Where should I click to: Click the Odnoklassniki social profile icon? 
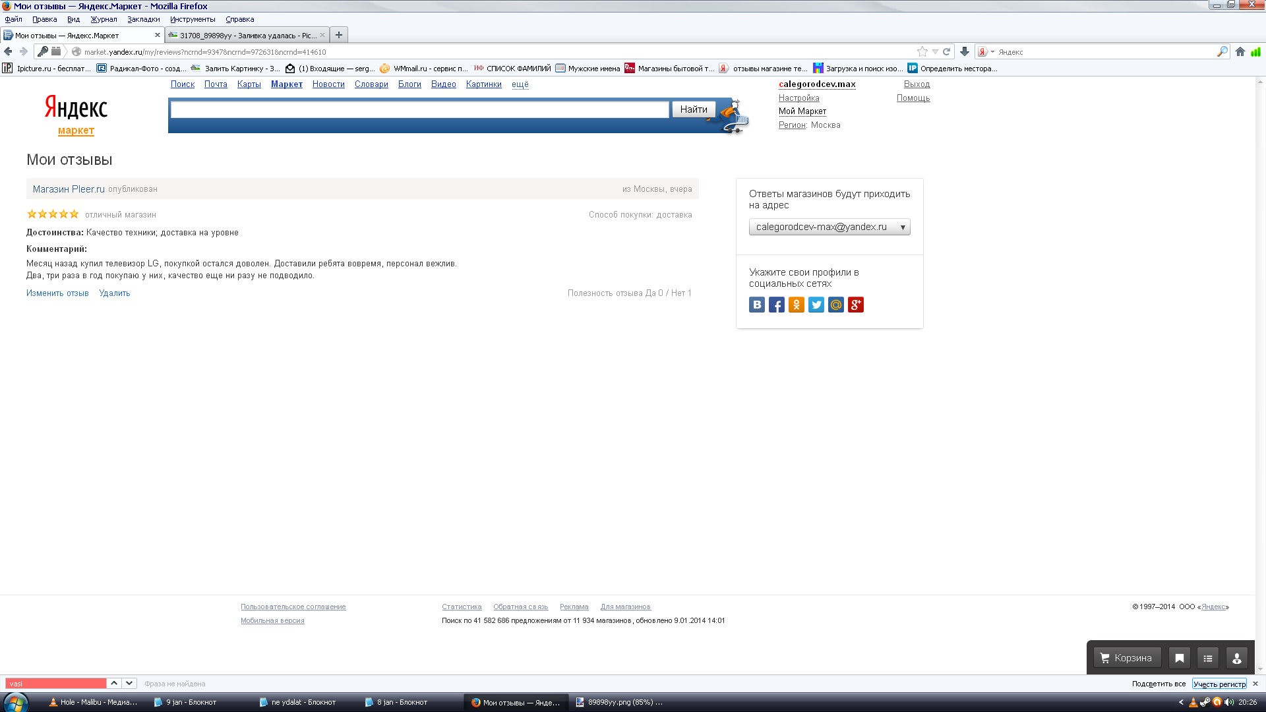tap(796, 305)
